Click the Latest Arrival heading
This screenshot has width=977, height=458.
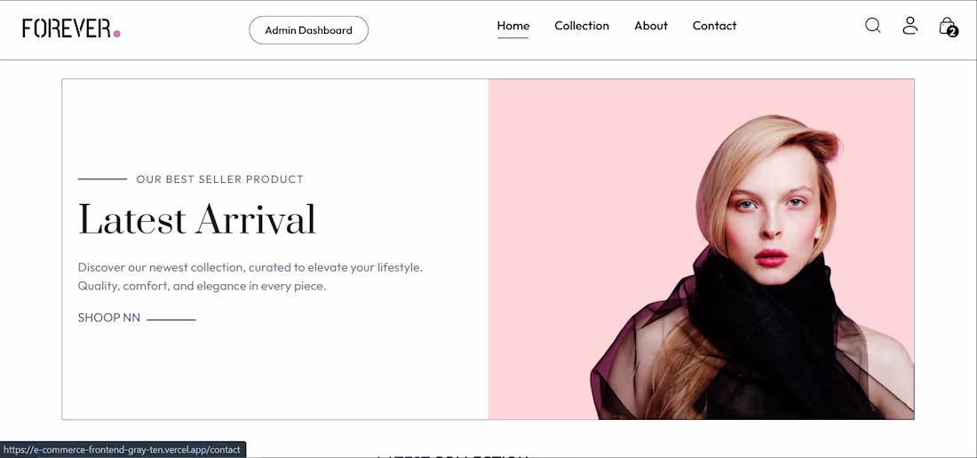point(197,219)
